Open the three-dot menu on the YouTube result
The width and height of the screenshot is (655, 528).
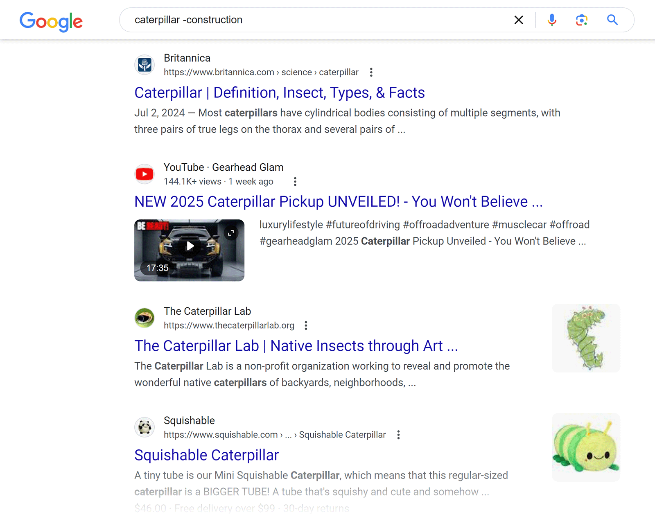[295, 181]
